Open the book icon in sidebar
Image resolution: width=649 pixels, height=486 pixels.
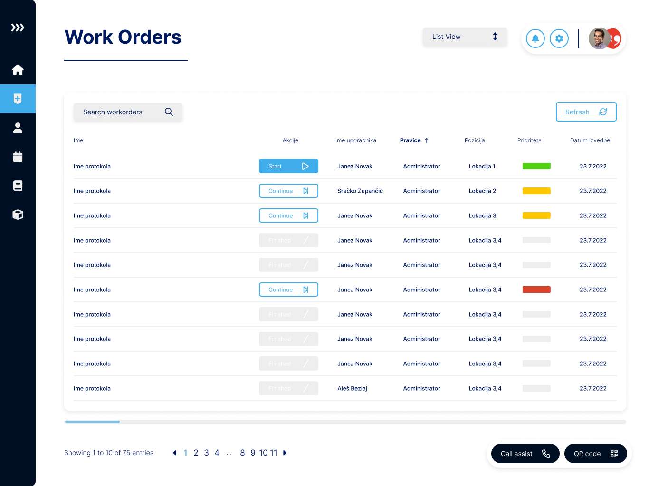tap(18, 186)
